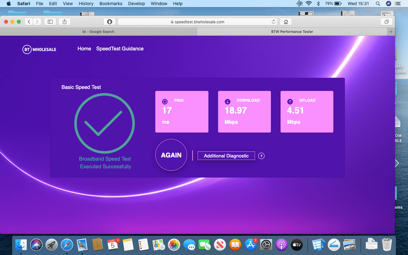Open the clock dropdown showing Wed 15:31
The height and width of the screenshot is (255, 408).
pos(359,4)
